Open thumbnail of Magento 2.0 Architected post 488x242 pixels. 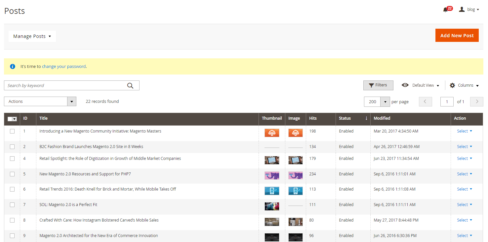coord(272,237)
